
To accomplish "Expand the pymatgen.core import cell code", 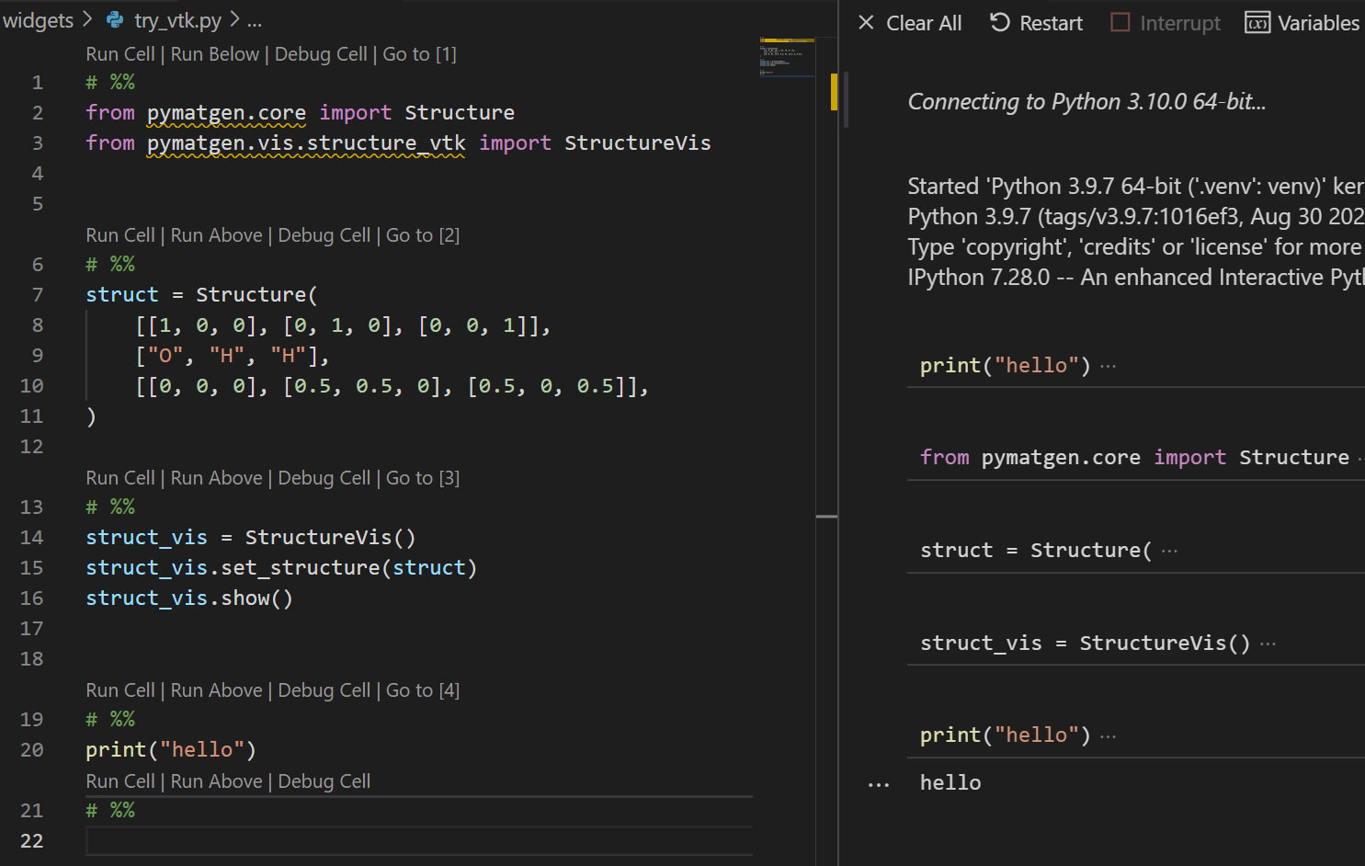I will (x=1360, y=457).
